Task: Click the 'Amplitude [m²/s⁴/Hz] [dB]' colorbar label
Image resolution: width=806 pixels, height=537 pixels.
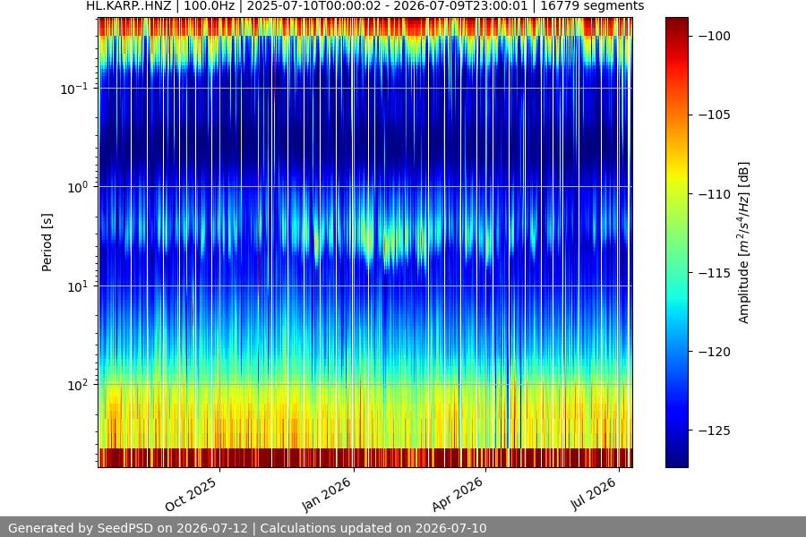Action: (744, 243)
